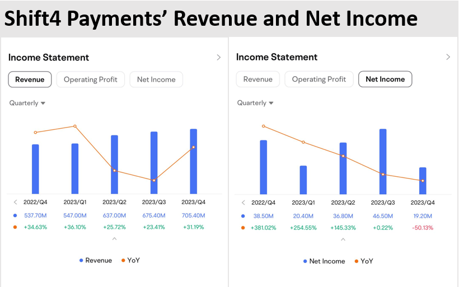459x287 pixels.
Task: Select net income value 38.50M
Action: 264,216
